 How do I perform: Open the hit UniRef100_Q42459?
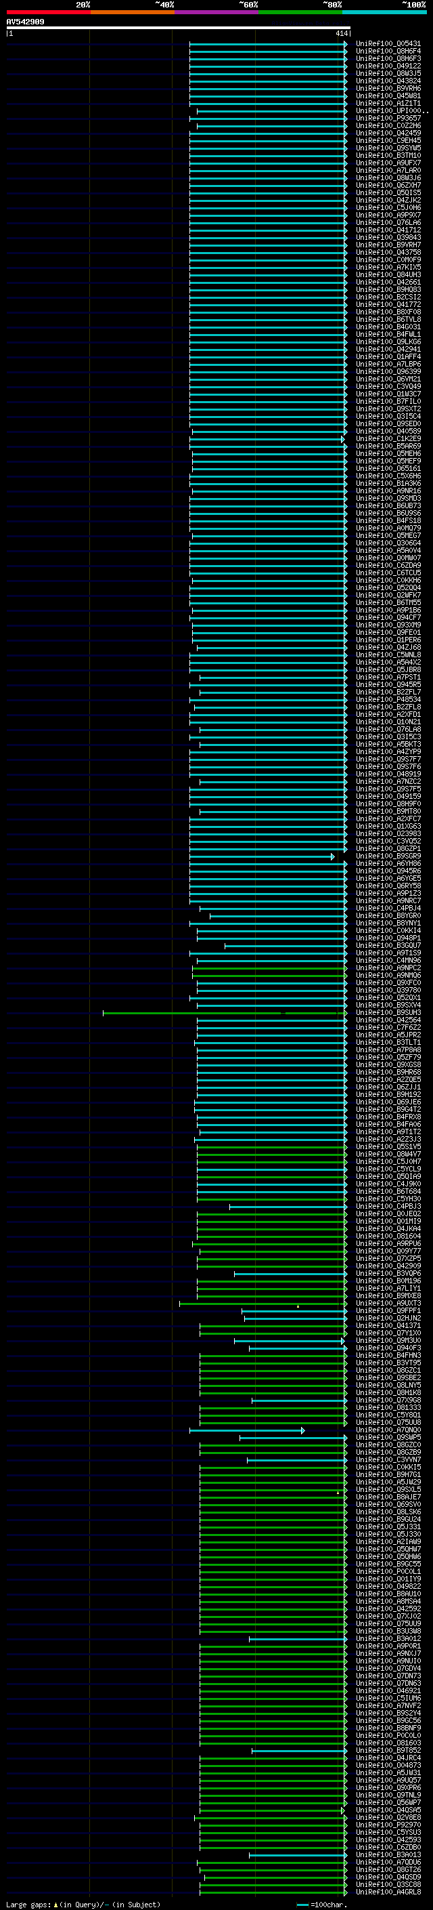(388, 133)
